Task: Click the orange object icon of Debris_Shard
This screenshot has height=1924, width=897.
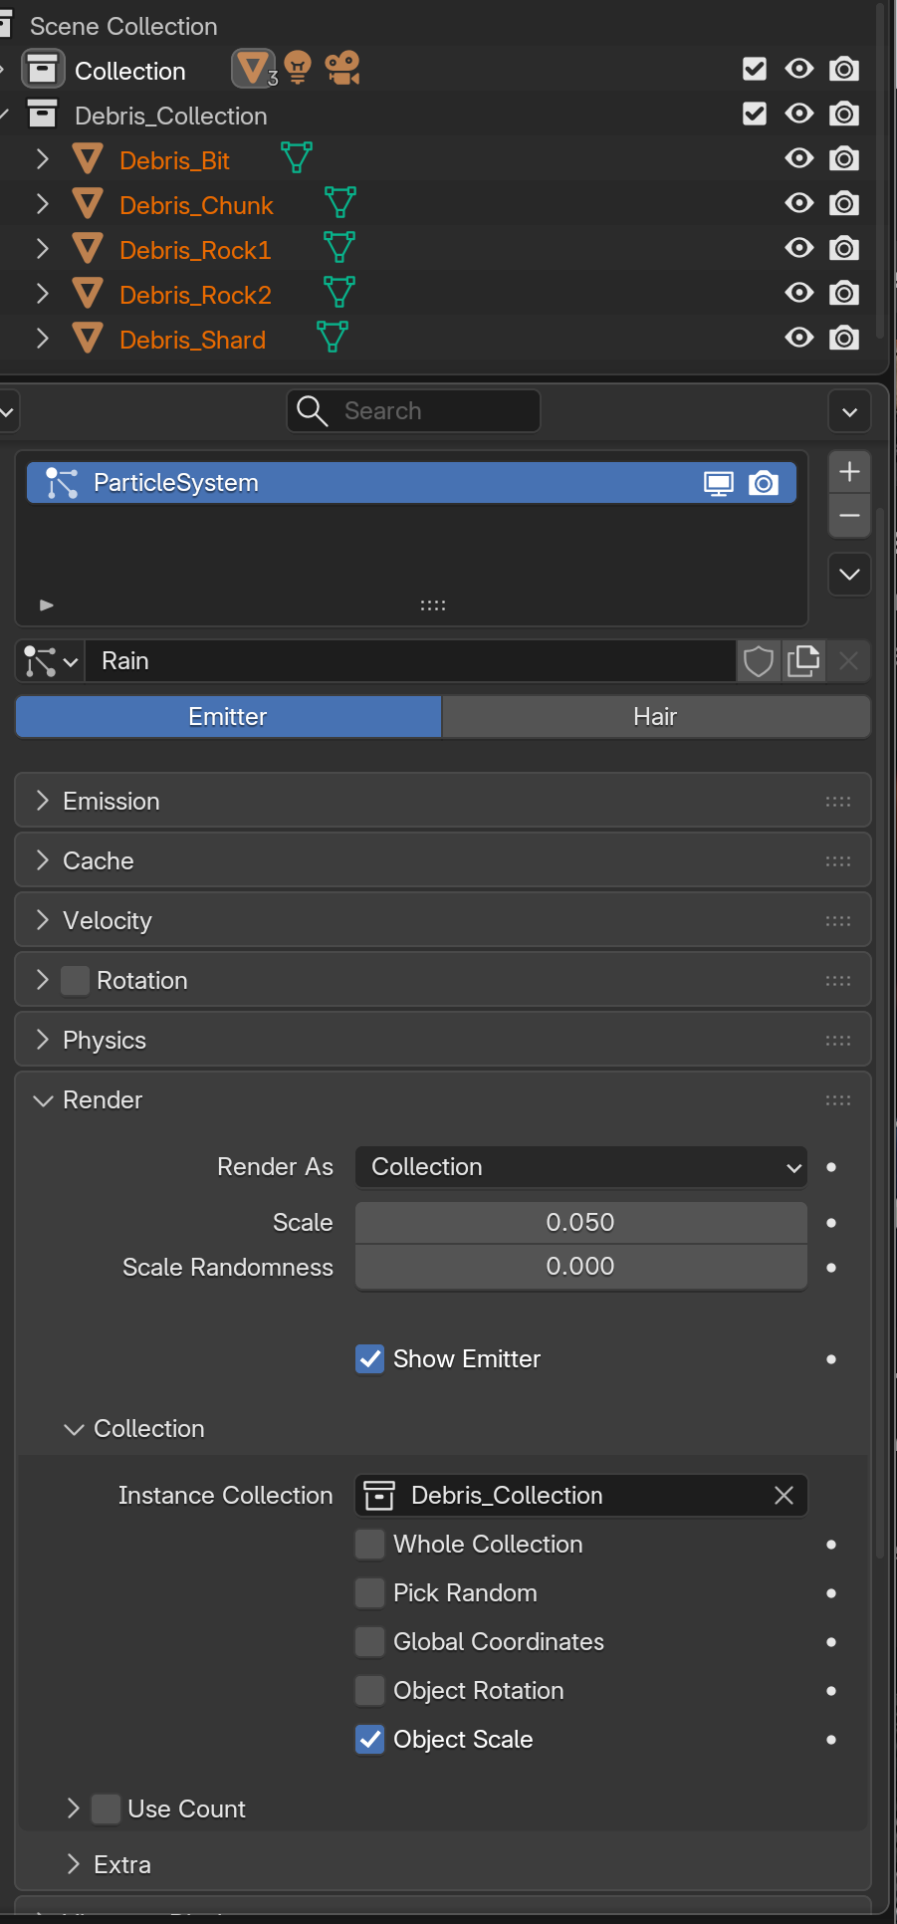Action: tap(88, 339)
